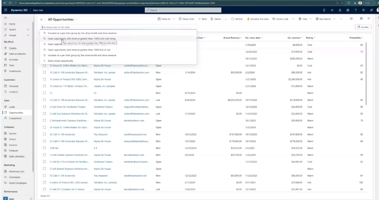This screenshot has height=200, width=379.
Task: Open the more commands ellipsis in toolbar
Action: pyautogui.click(x=341, y=19)
